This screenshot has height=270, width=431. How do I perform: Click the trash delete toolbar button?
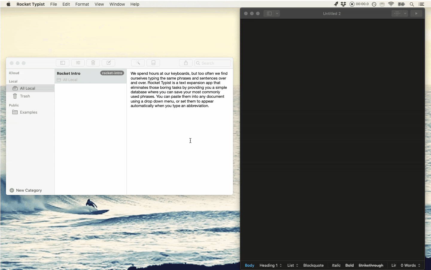[x=93, y=63]
